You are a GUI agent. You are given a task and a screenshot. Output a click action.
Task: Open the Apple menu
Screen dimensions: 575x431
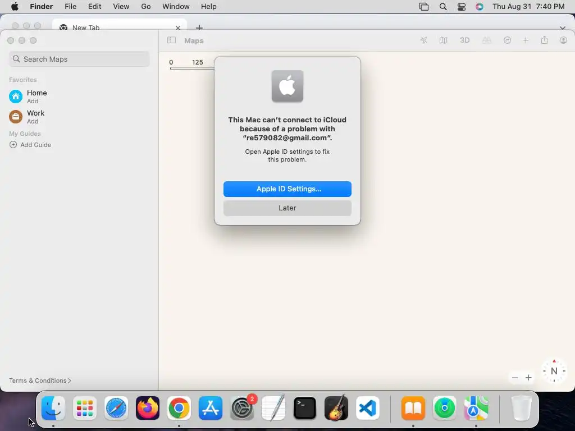pyautogui.click(x=15, y=7)
